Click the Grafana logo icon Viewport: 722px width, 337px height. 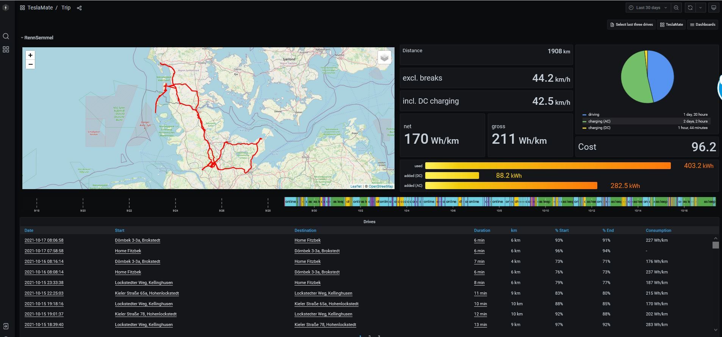coord(6,8)
